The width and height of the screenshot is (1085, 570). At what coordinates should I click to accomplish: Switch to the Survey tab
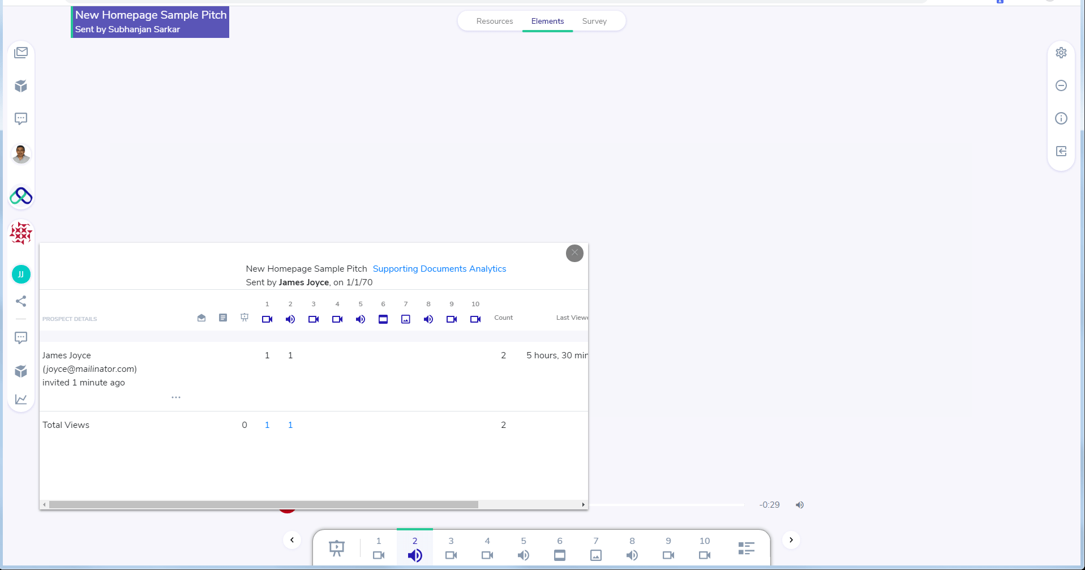pos(594,22)
